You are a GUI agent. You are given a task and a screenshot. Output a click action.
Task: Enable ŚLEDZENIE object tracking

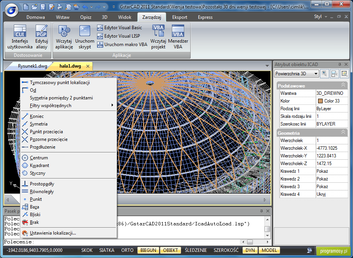(196, 250)
